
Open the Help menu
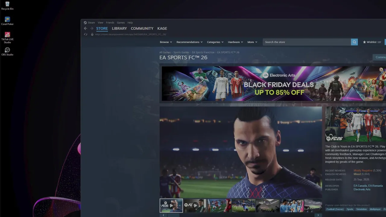(130, 23)
